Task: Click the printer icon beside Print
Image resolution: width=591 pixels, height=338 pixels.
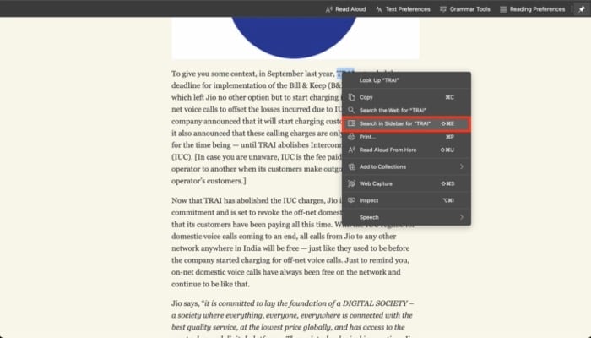Action: 351,137
